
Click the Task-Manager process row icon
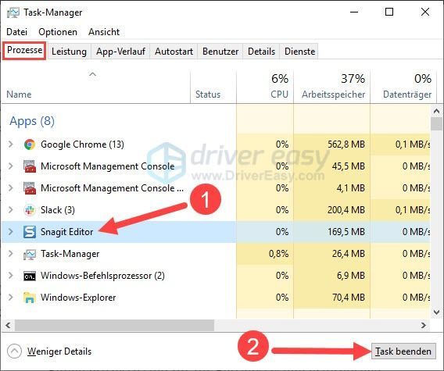[30, 254]
